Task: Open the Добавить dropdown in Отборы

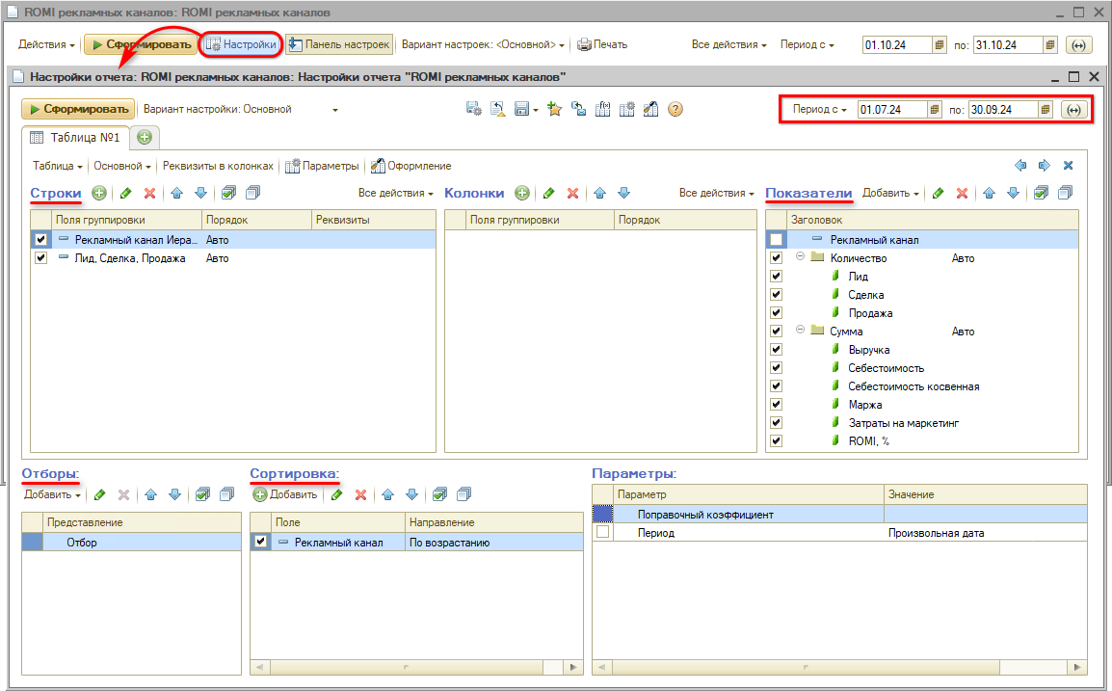Action: (x=52, y=494)
